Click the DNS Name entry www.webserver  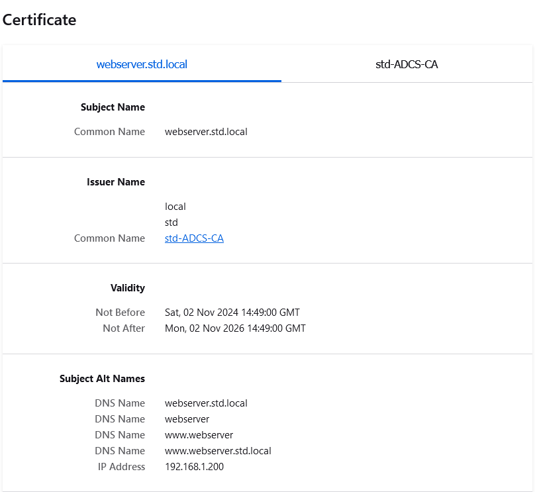coord(199,434)
